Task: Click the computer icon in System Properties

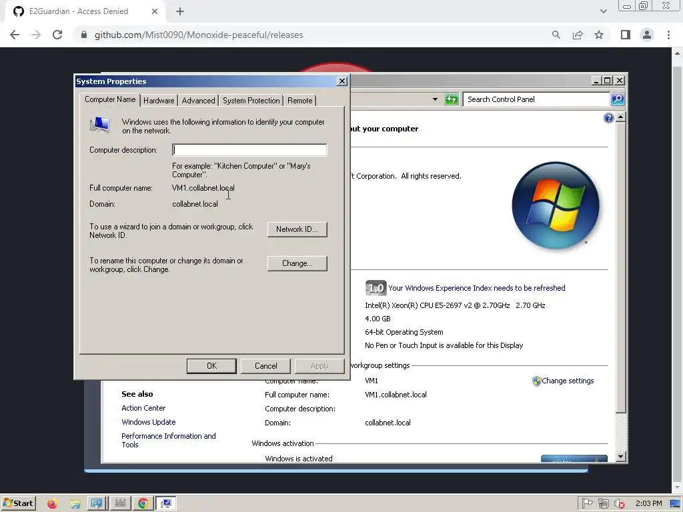Action: (x=100, y=125)
